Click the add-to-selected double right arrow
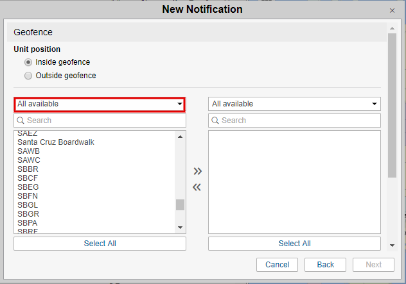Image resolution: width=406 pixels, height=284 pixels. (x=197, y=171)
